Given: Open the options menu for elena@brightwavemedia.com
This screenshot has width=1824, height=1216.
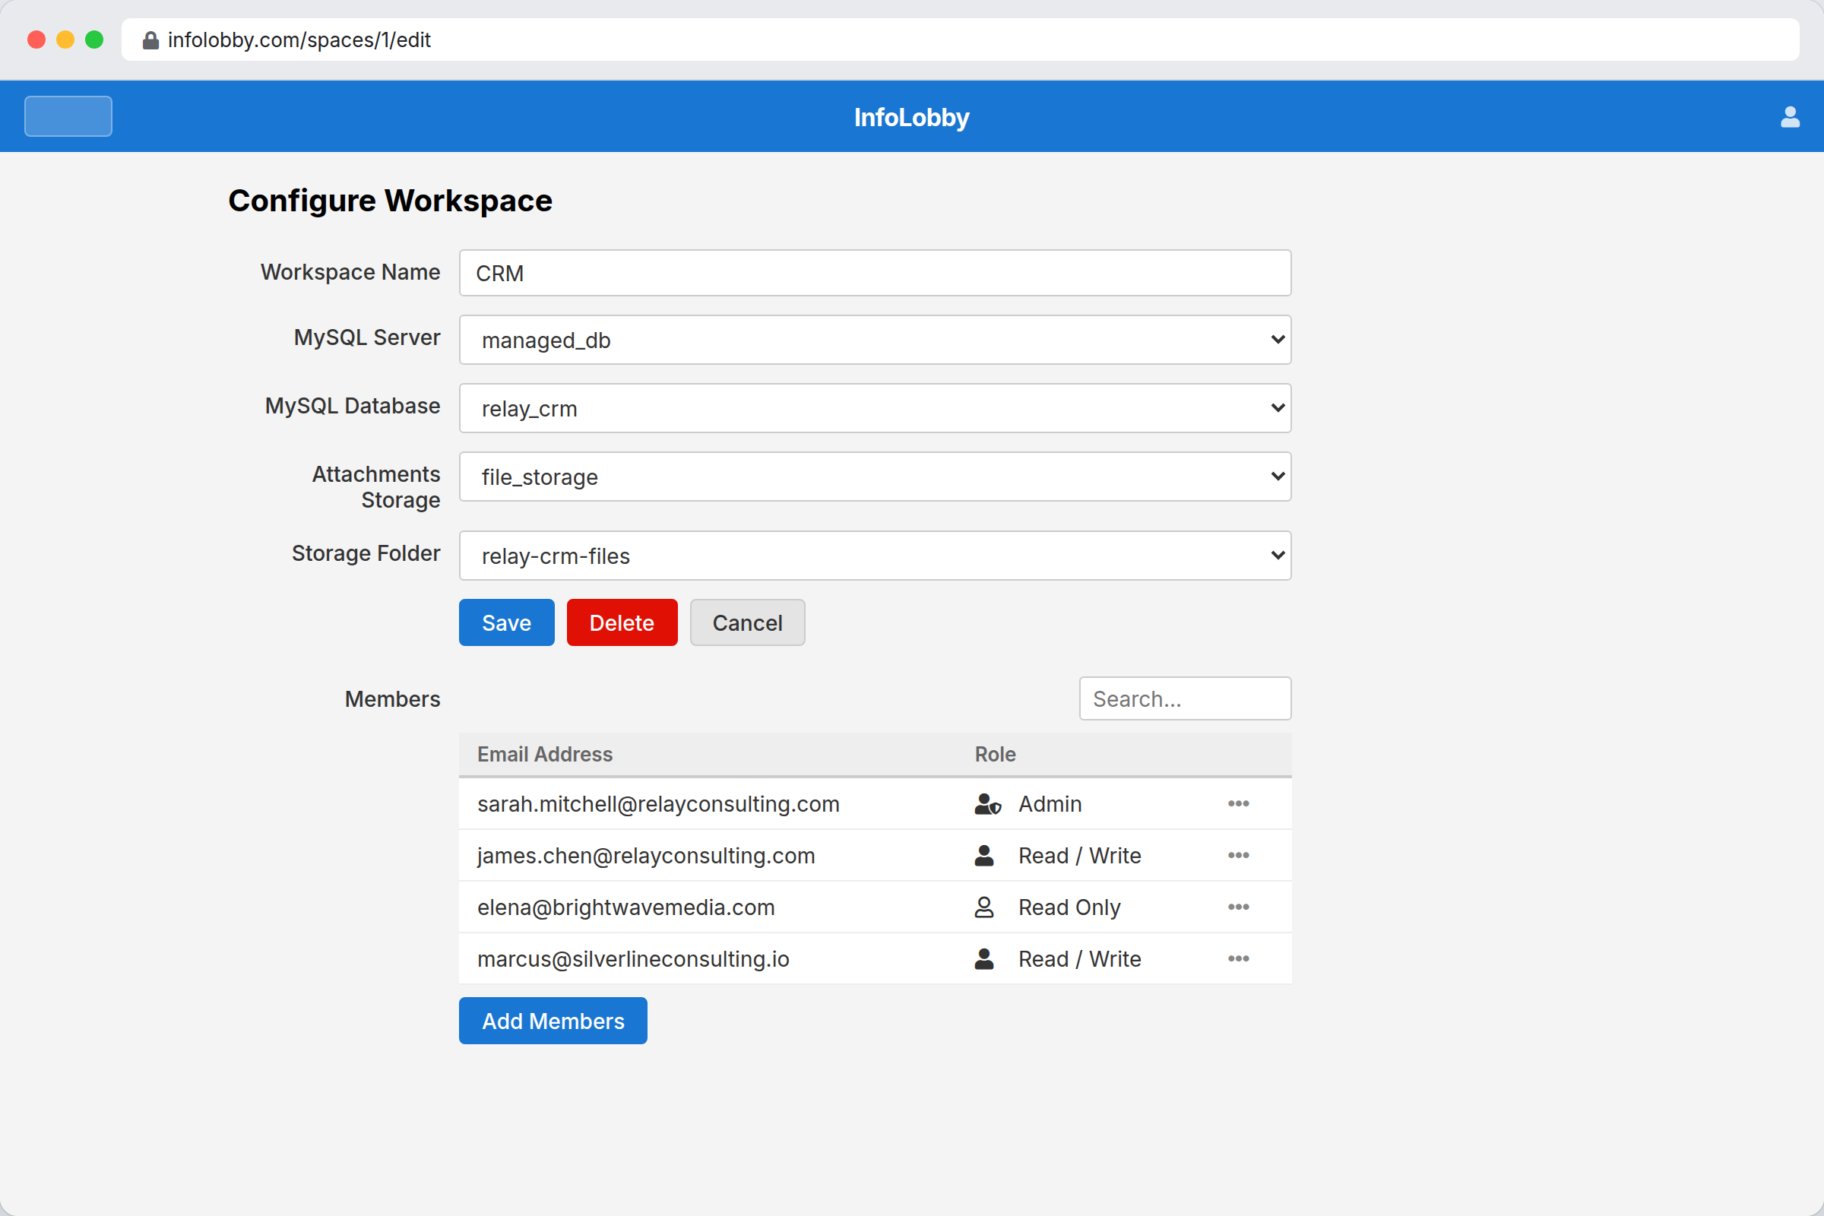Looking at the screenshot, I should tap(1238, 907).
